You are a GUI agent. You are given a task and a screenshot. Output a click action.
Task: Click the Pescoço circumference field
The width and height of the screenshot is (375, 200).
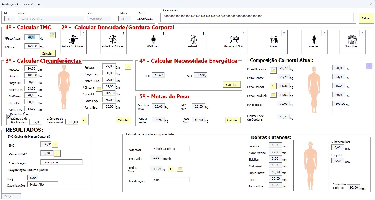point(31,69)
